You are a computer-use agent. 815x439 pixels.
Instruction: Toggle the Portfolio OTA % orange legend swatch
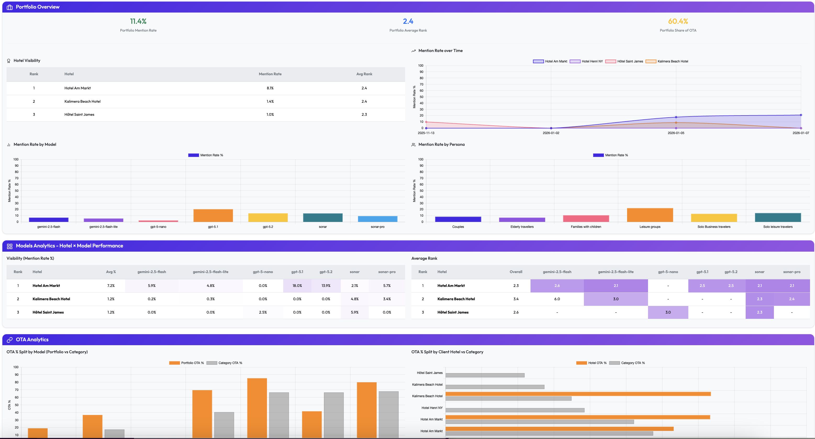[x=174, y=363]
